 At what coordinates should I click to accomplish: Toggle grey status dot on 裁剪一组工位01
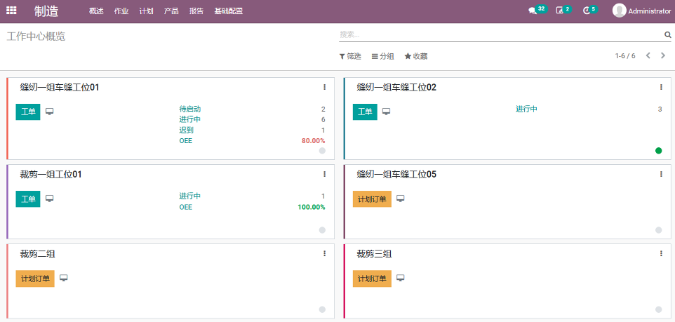pos(322,229)
